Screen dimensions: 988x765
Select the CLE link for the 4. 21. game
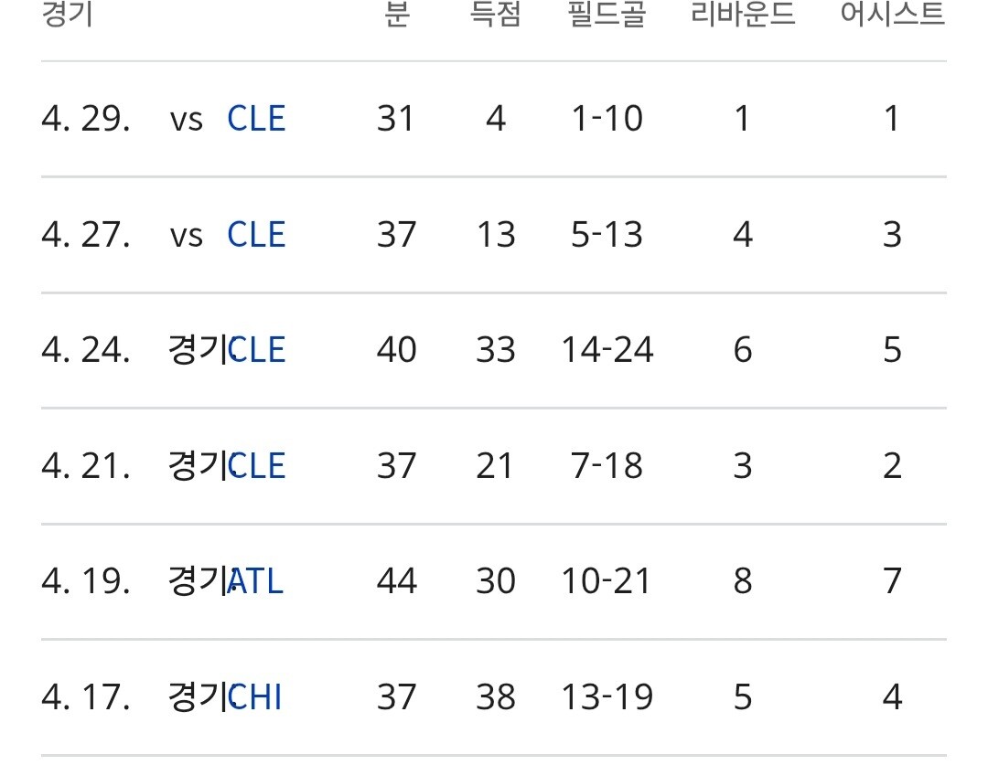tap(258, 466)
